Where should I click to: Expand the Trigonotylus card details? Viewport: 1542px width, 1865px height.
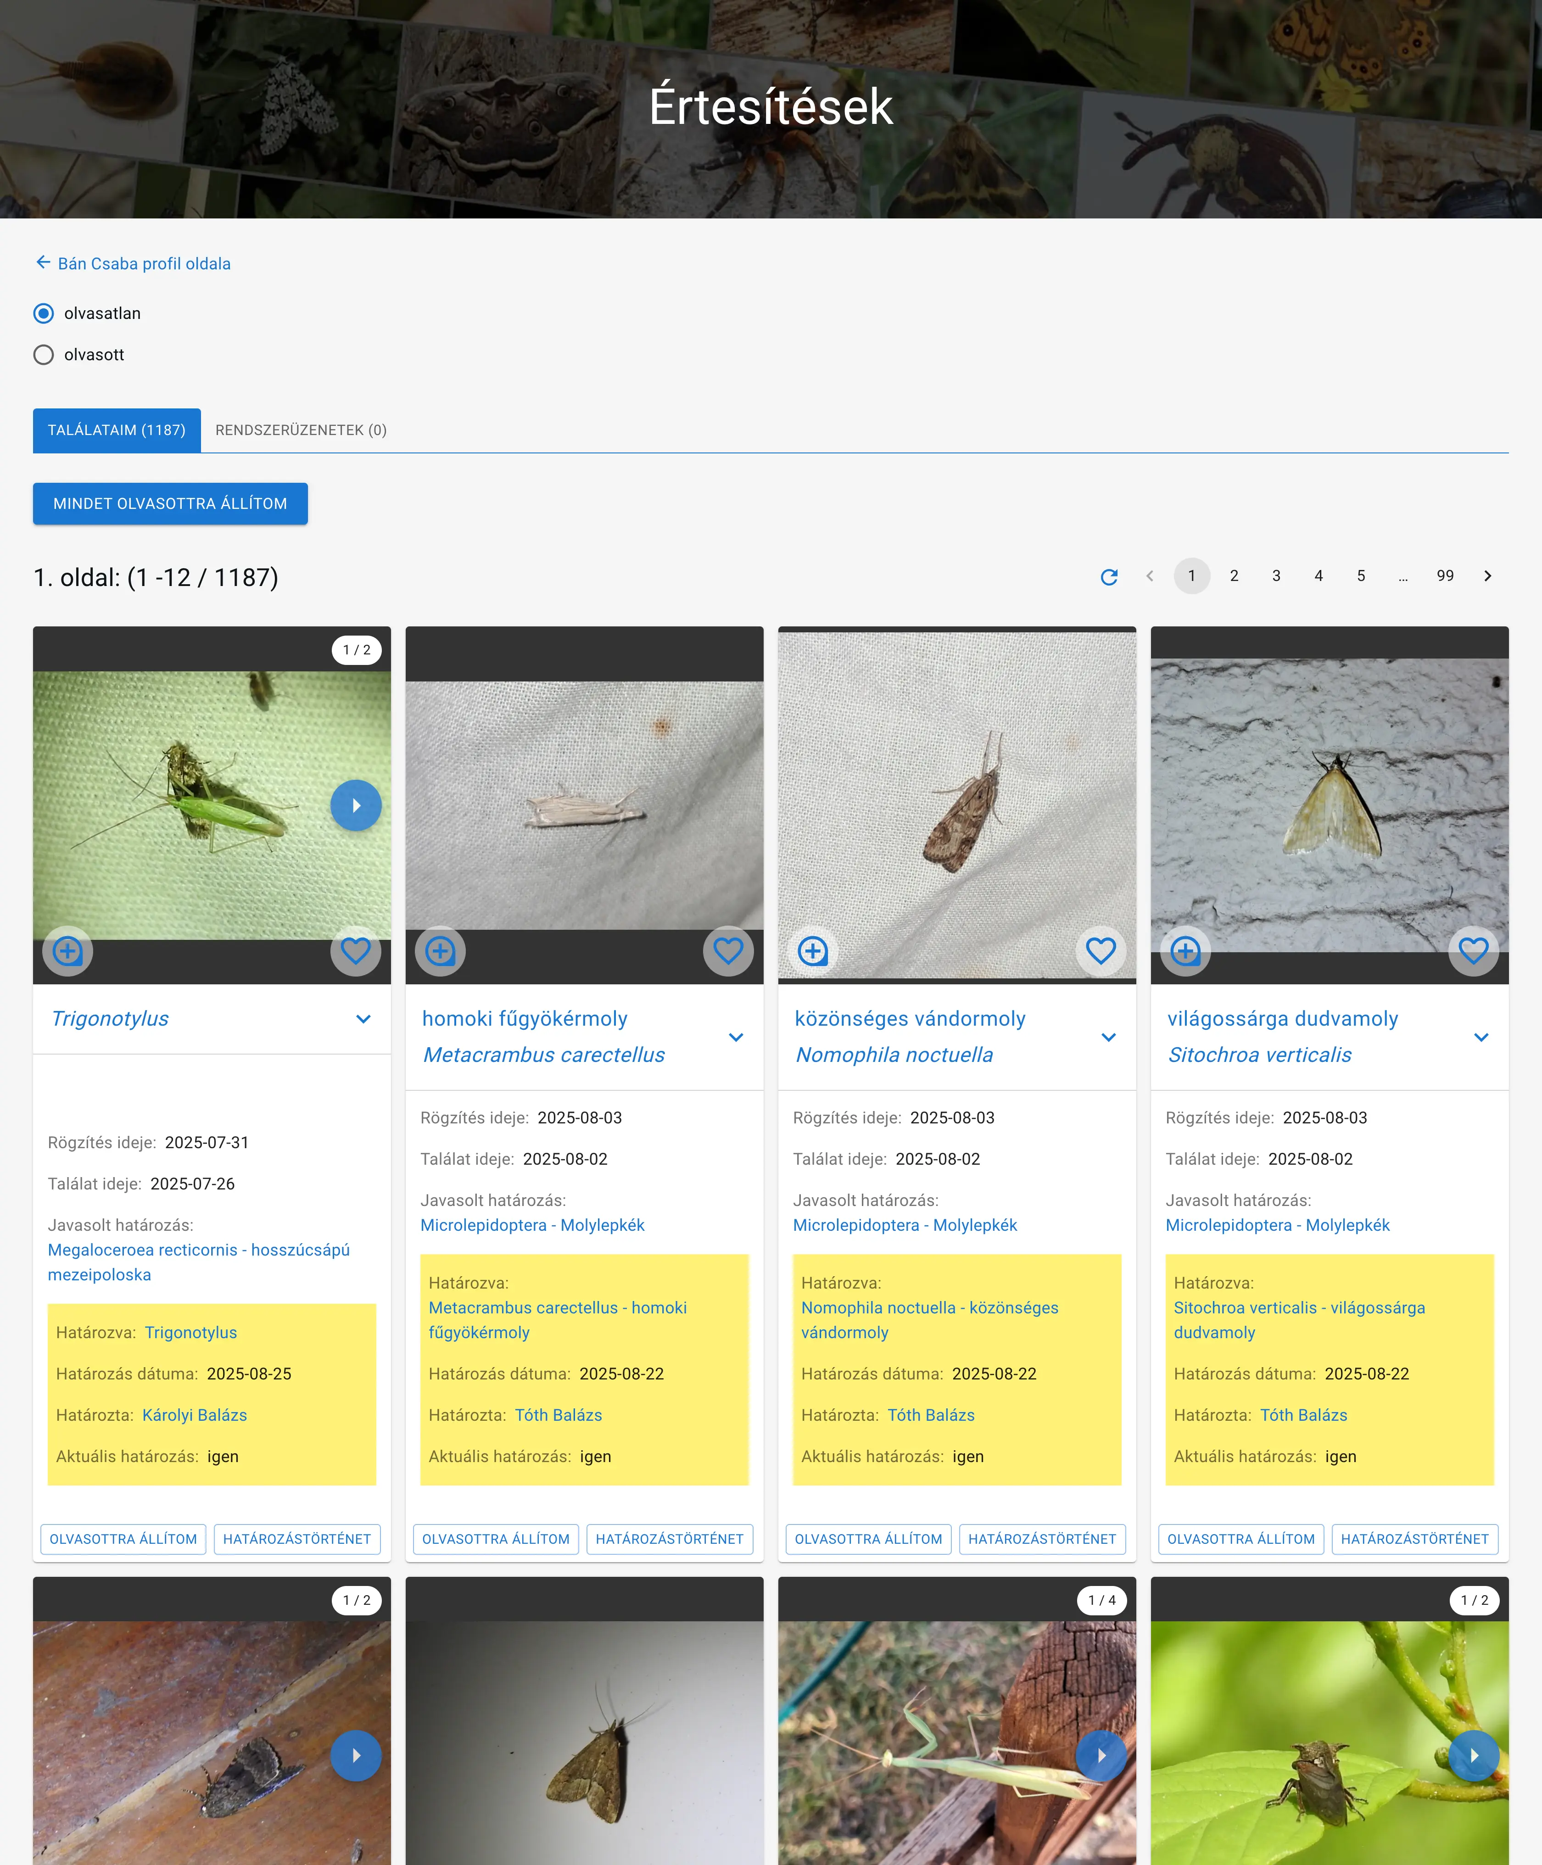pyautogui.click(x=363, y=1019)
